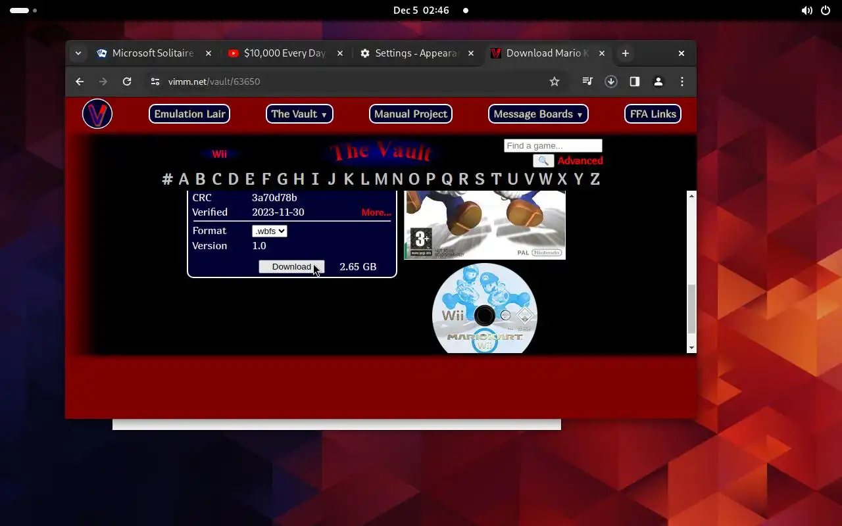Click The Vault title banner
Screen dimensions: 842x526
(383, 153)
